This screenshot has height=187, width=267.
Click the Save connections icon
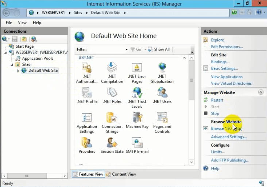click(x=15, y=39)
